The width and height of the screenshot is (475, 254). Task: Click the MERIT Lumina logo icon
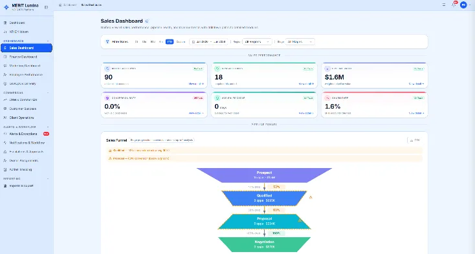[6, 7]
